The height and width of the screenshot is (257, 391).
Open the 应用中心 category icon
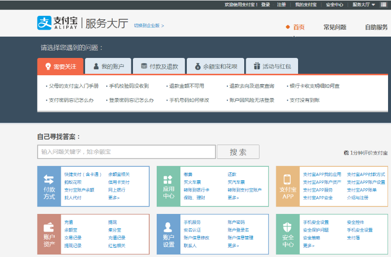[x=168, y=180]
